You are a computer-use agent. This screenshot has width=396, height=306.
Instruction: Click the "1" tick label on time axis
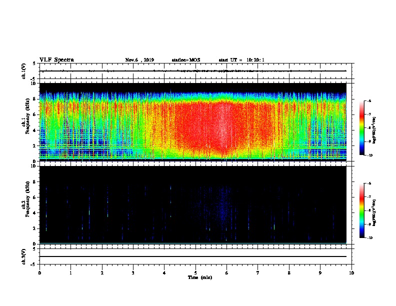[70, 273]
